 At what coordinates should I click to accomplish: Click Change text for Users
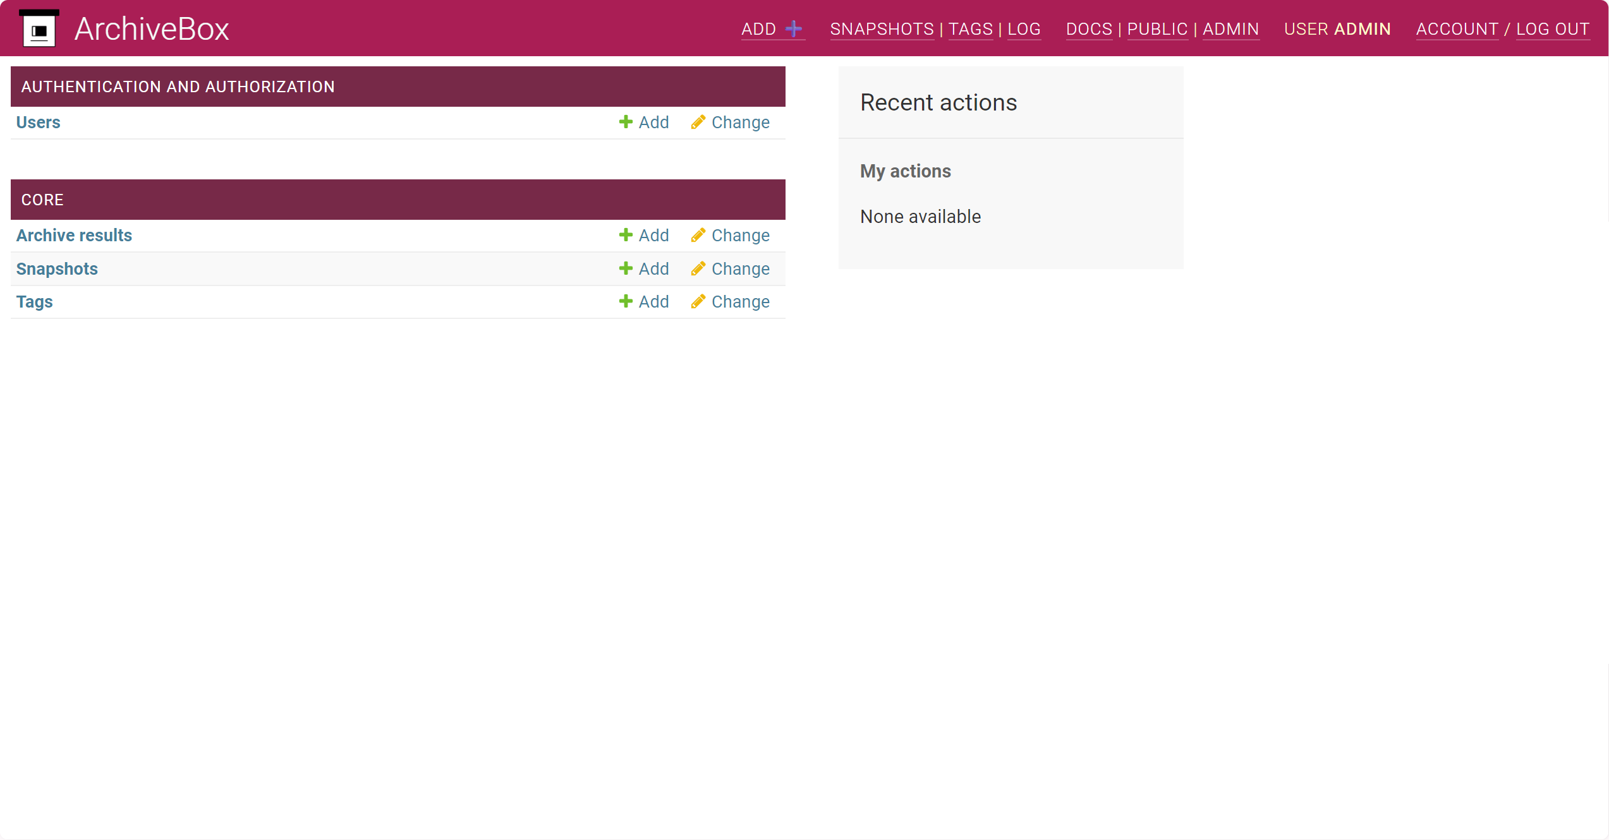point(741,122)
